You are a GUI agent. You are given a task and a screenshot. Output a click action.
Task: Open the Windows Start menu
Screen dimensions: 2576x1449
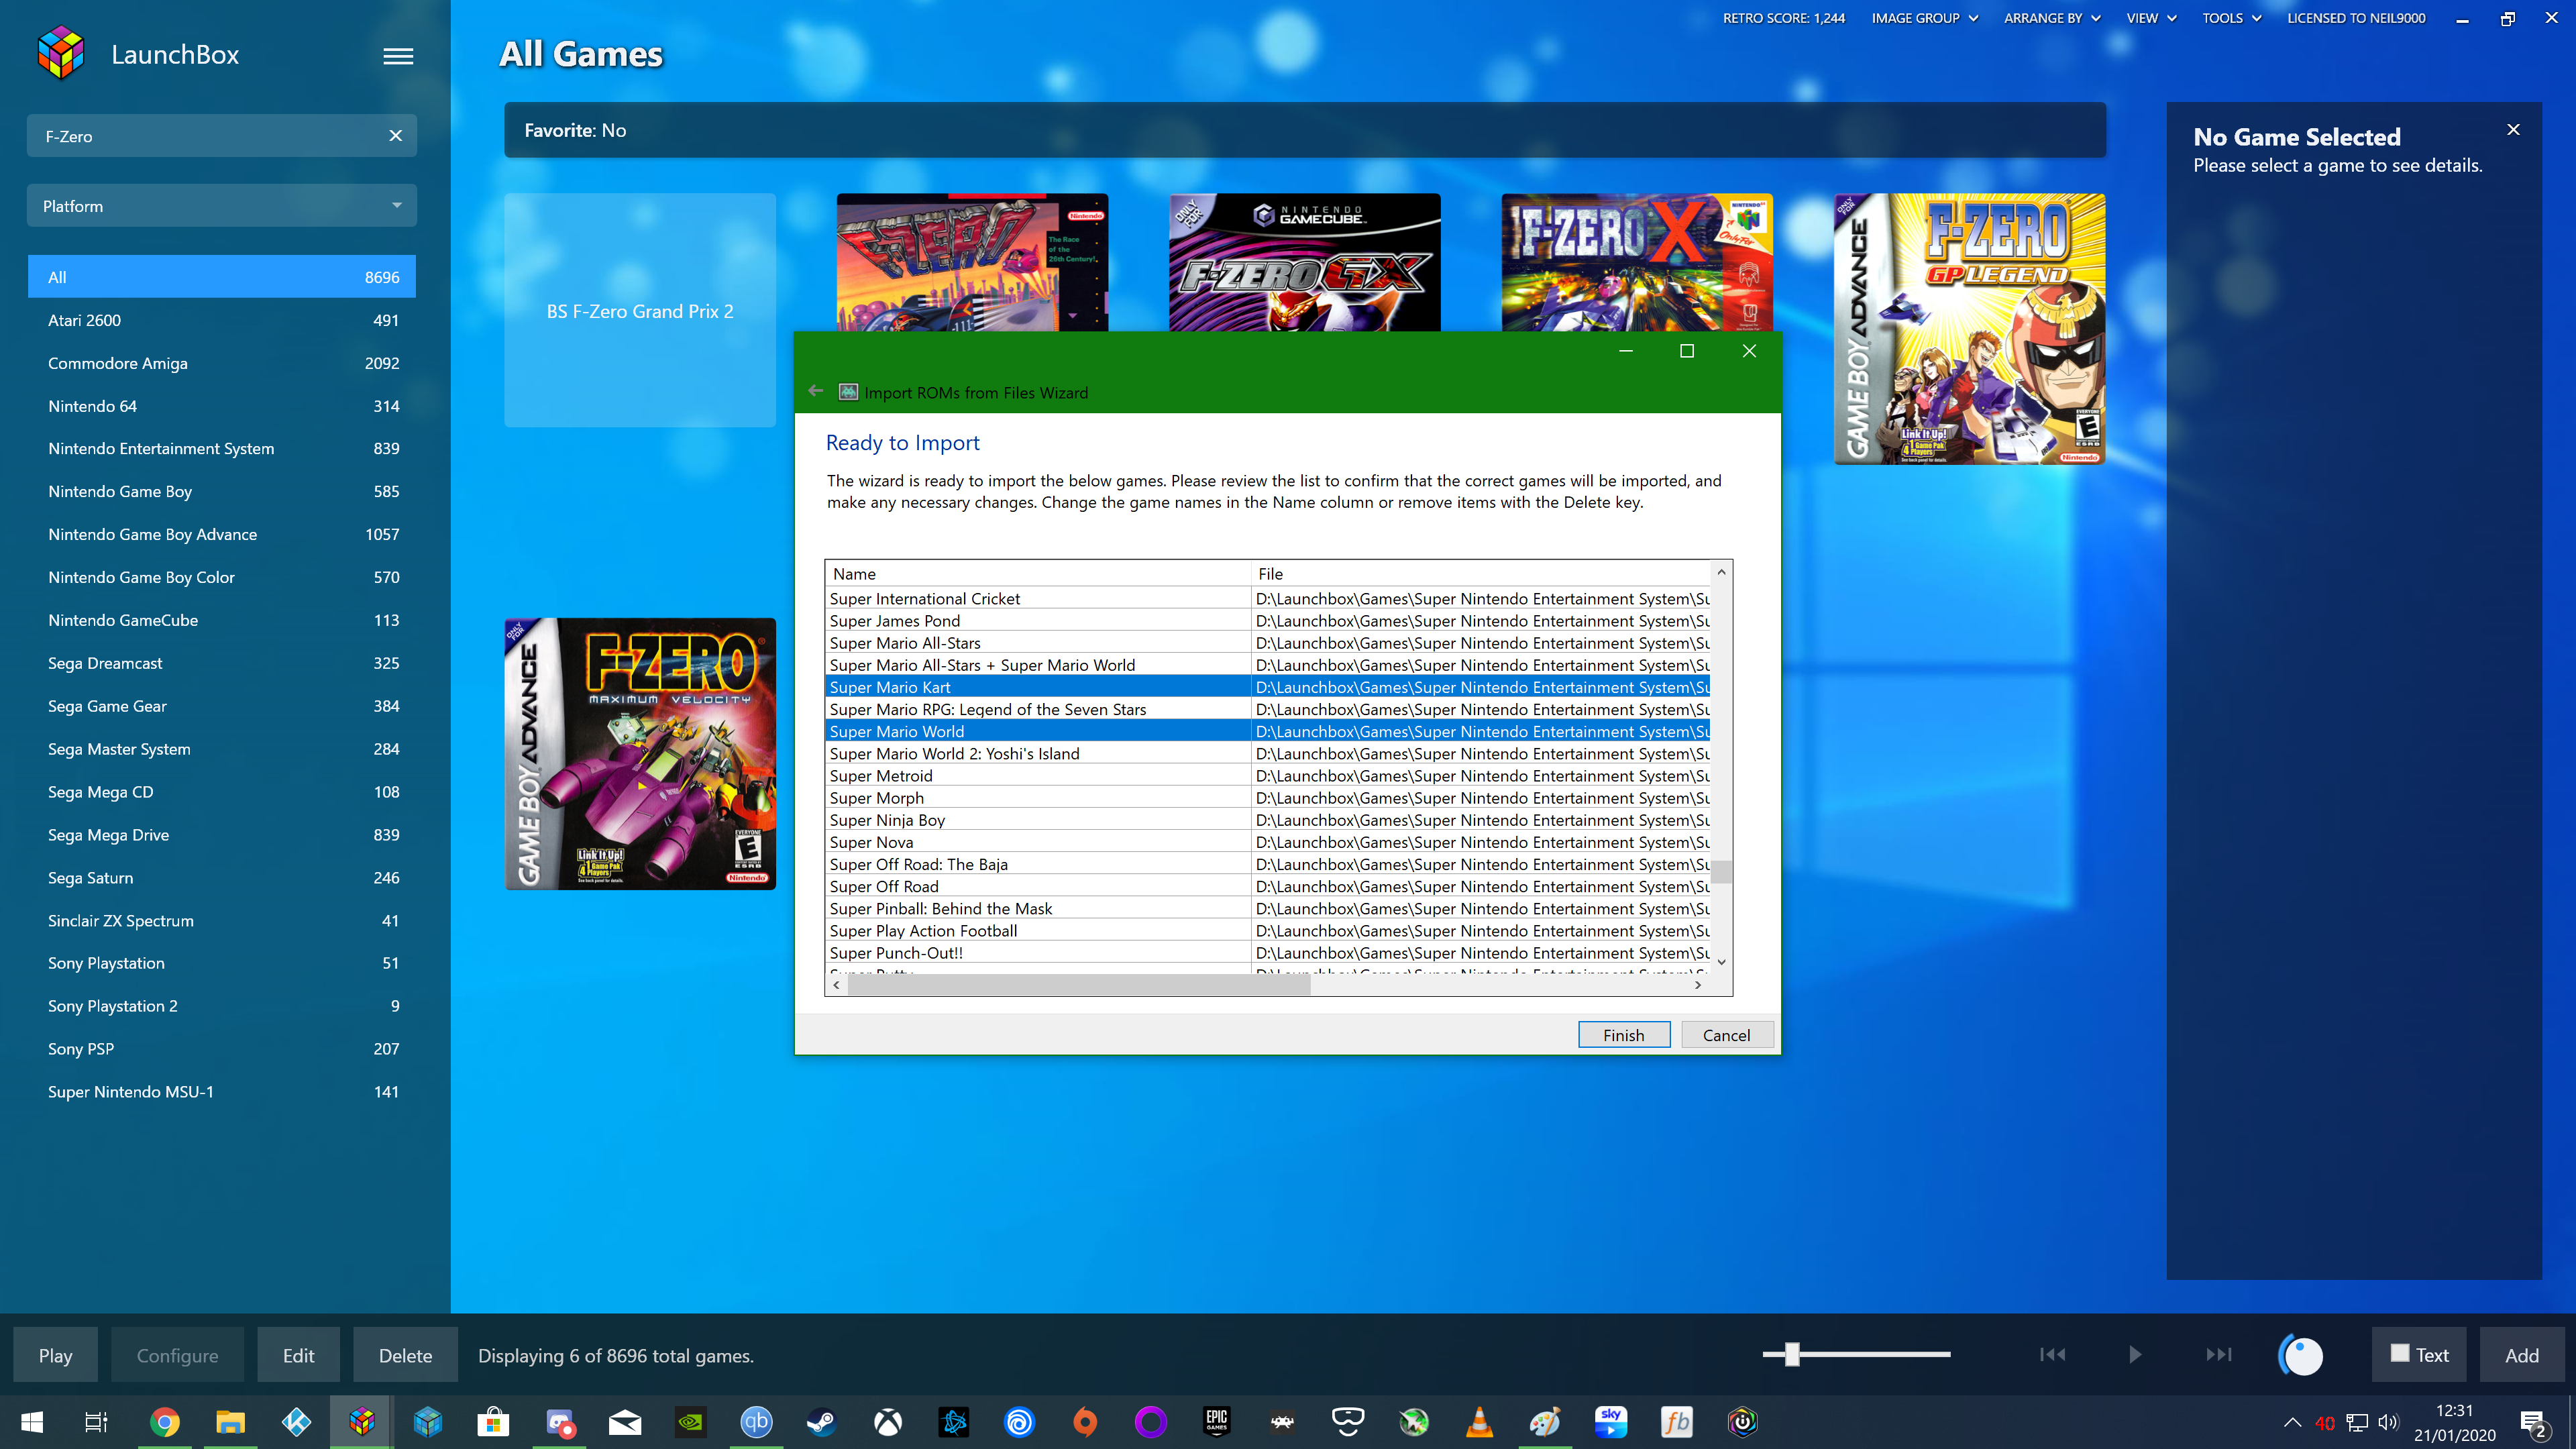pyautogui.click(x=32, y=1421)
